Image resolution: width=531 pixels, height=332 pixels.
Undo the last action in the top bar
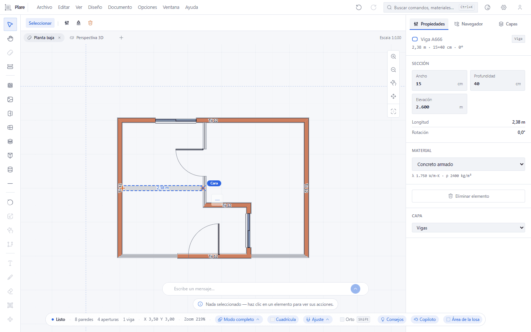coord(359,7)
